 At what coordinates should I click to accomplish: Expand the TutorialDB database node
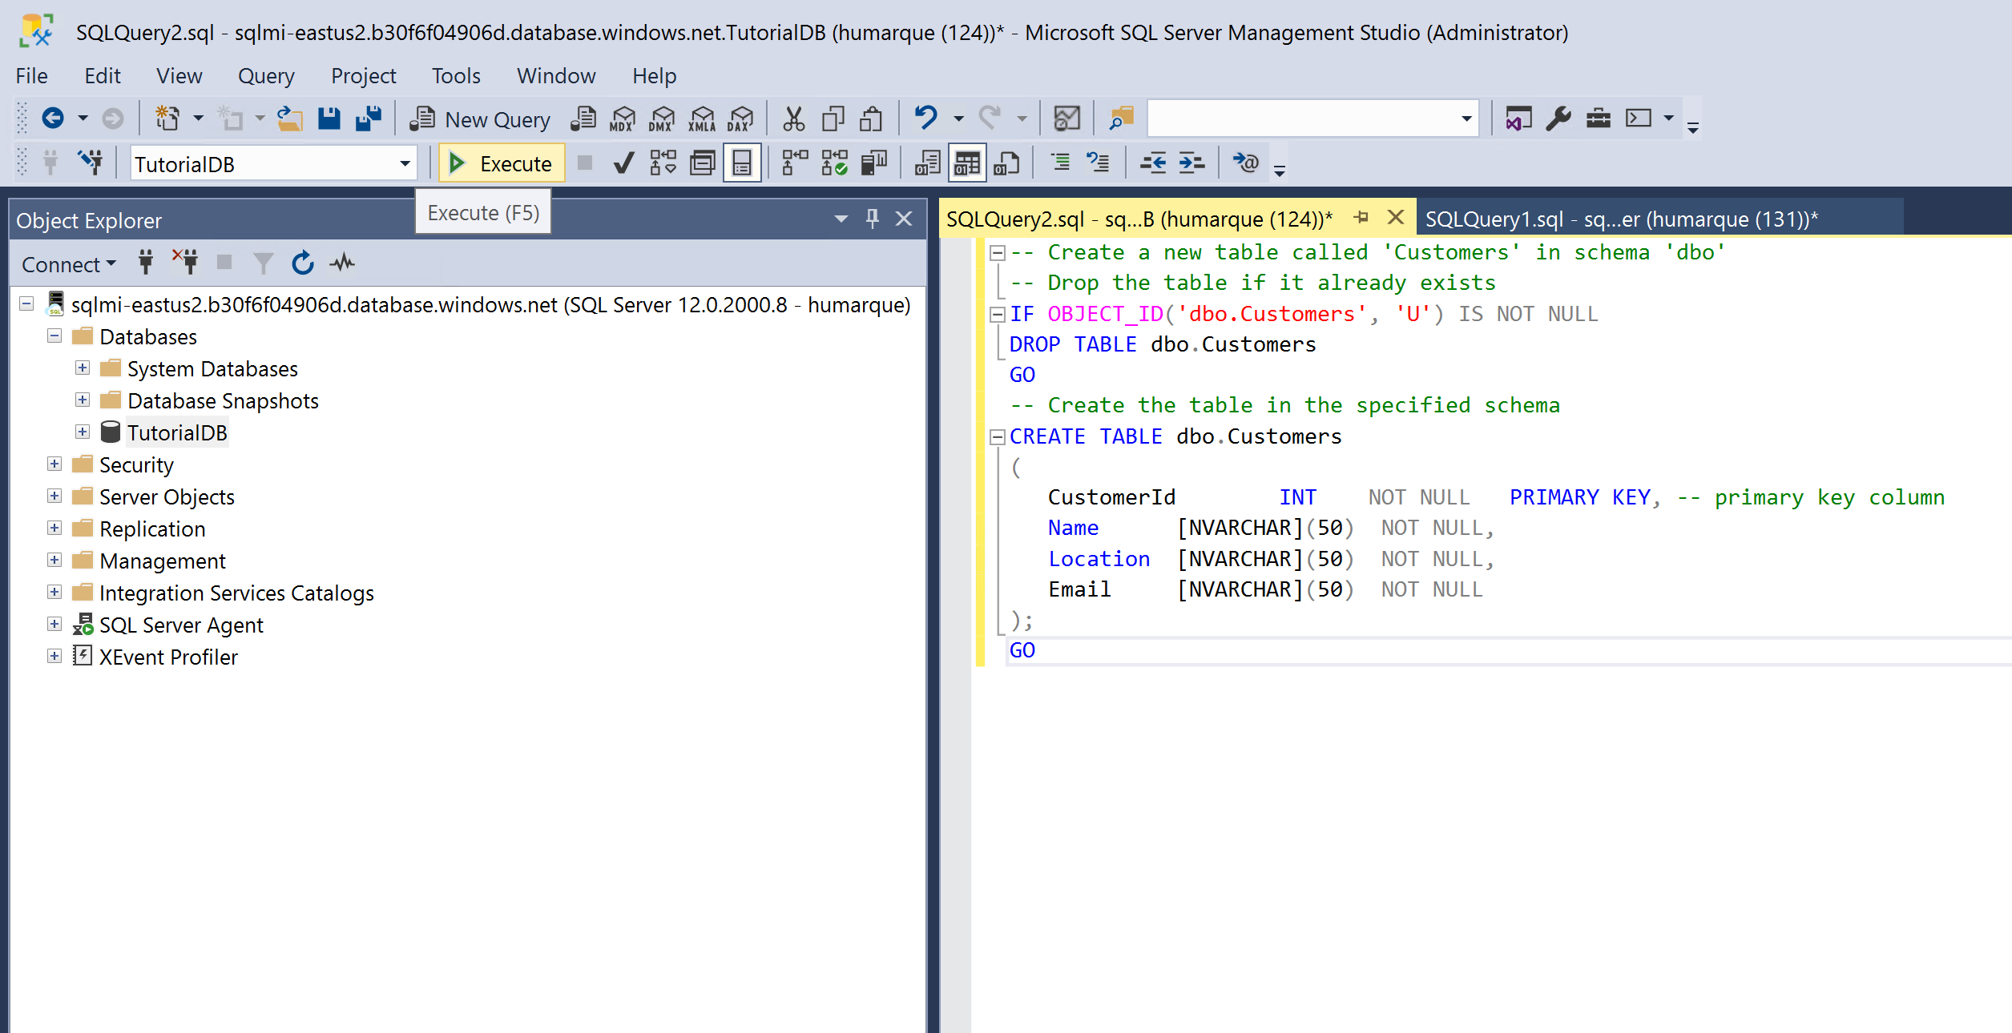83,432
